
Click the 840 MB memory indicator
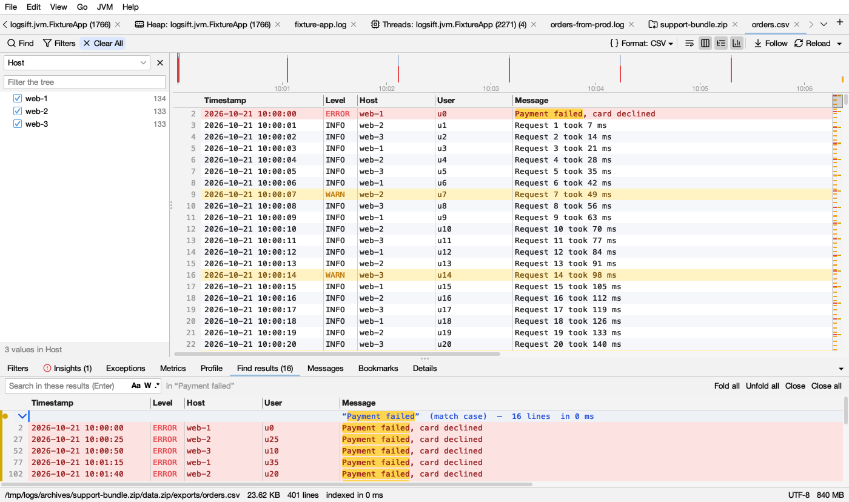click(x=830, y=495)
